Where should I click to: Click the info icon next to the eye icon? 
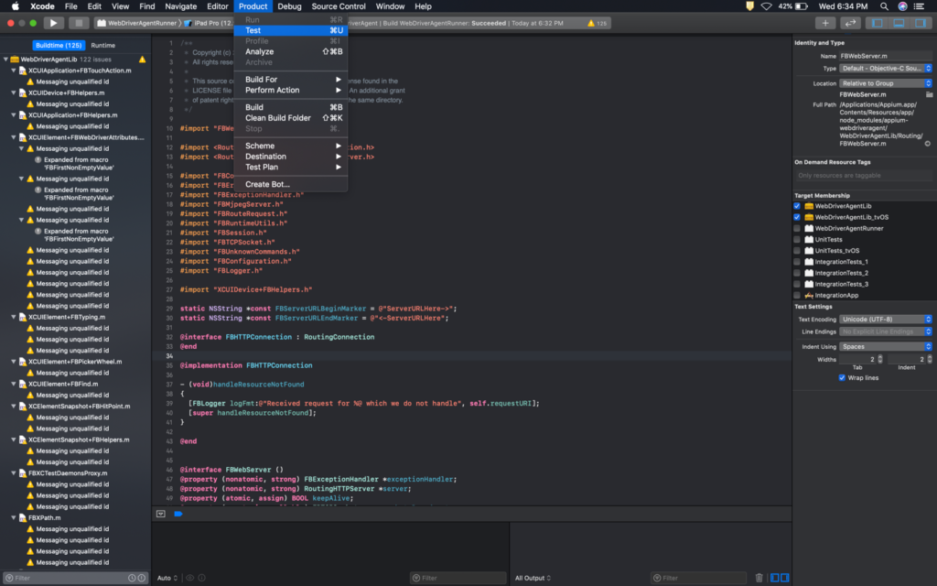pyautogui.click(x=202, y=579)
